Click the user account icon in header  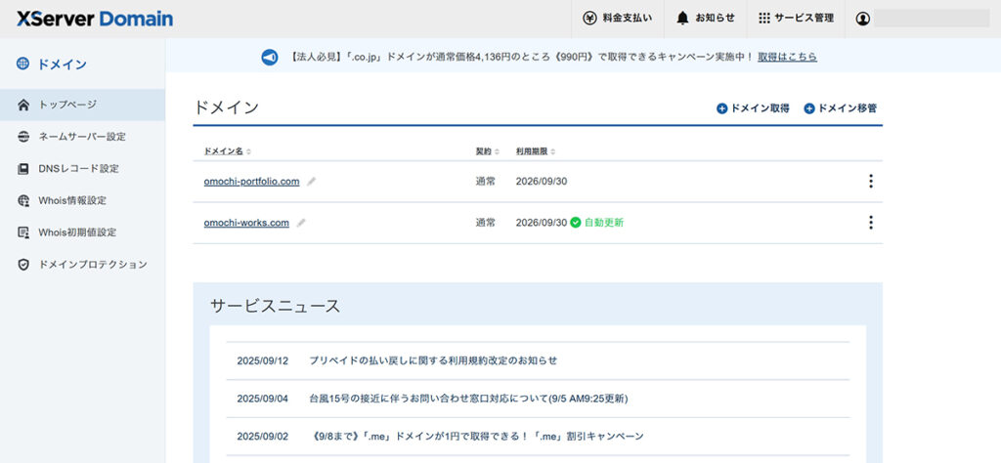click(x=862, y=19)
